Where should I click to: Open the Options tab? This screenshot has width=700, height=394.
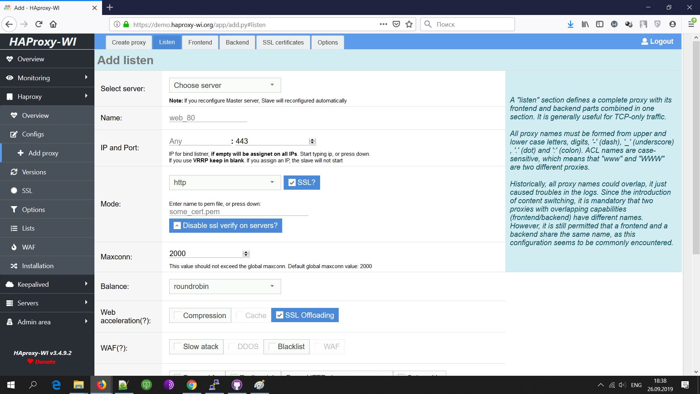[328, 42]
